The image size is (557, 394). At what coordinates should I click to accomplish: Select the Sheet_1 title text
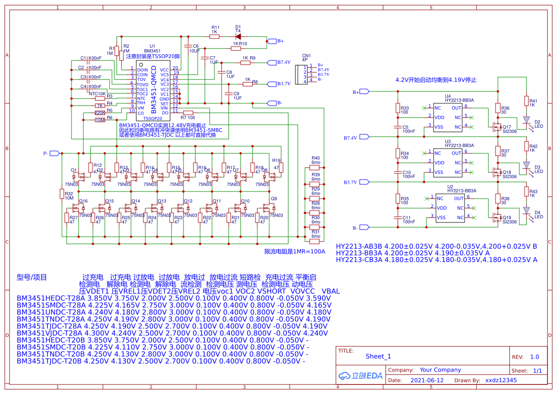pyautogui.click(x=378, y=356)
